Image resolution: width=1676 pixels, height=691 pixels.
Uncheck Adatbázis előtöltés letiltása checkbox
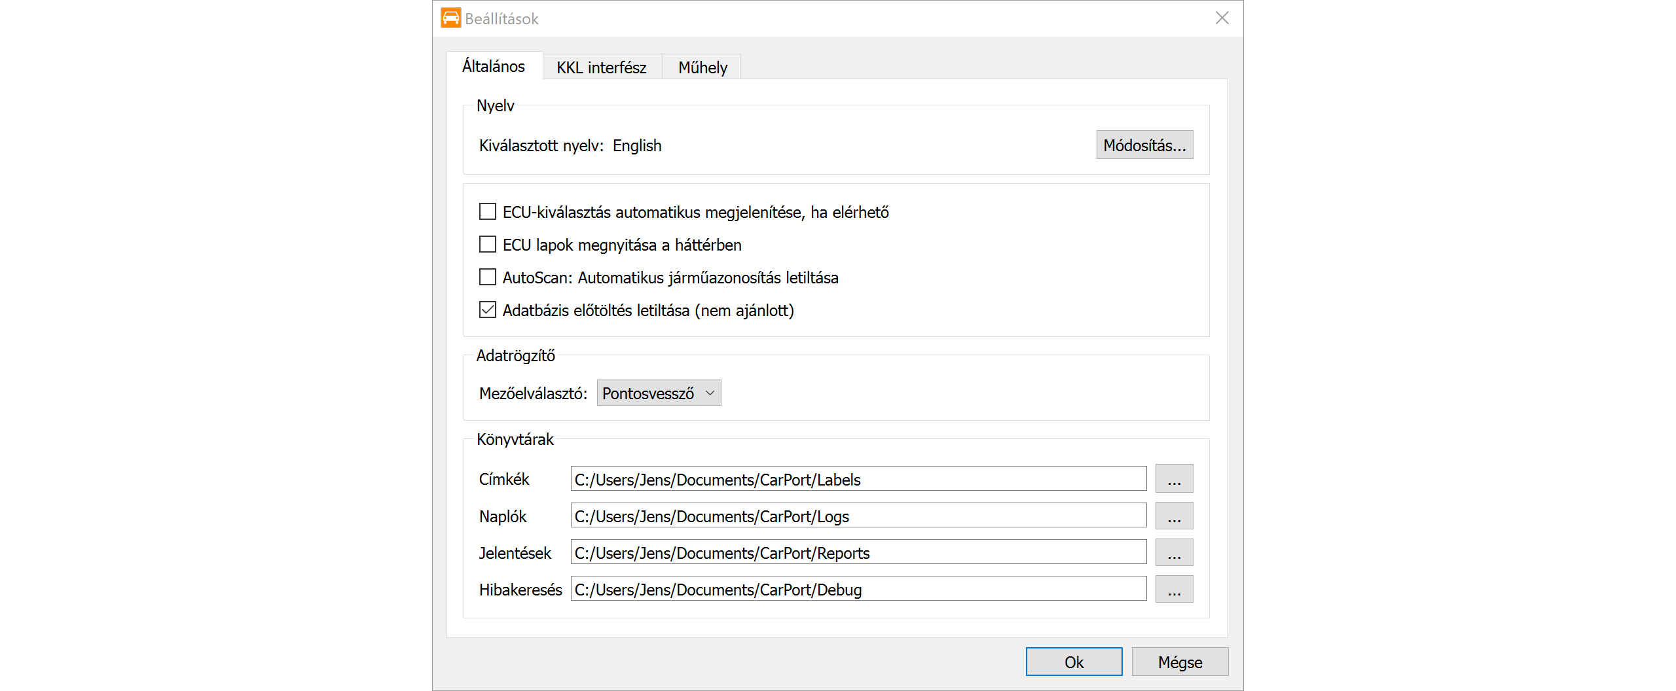488,310
